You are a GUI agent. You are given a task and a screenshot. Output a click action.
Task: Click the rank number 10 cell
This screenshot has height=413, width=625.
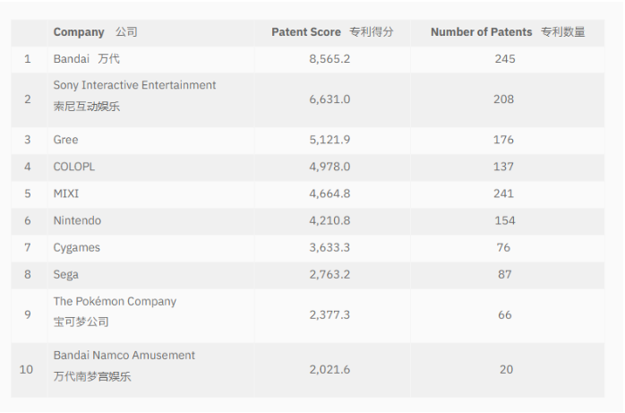(x=28, y=369)
